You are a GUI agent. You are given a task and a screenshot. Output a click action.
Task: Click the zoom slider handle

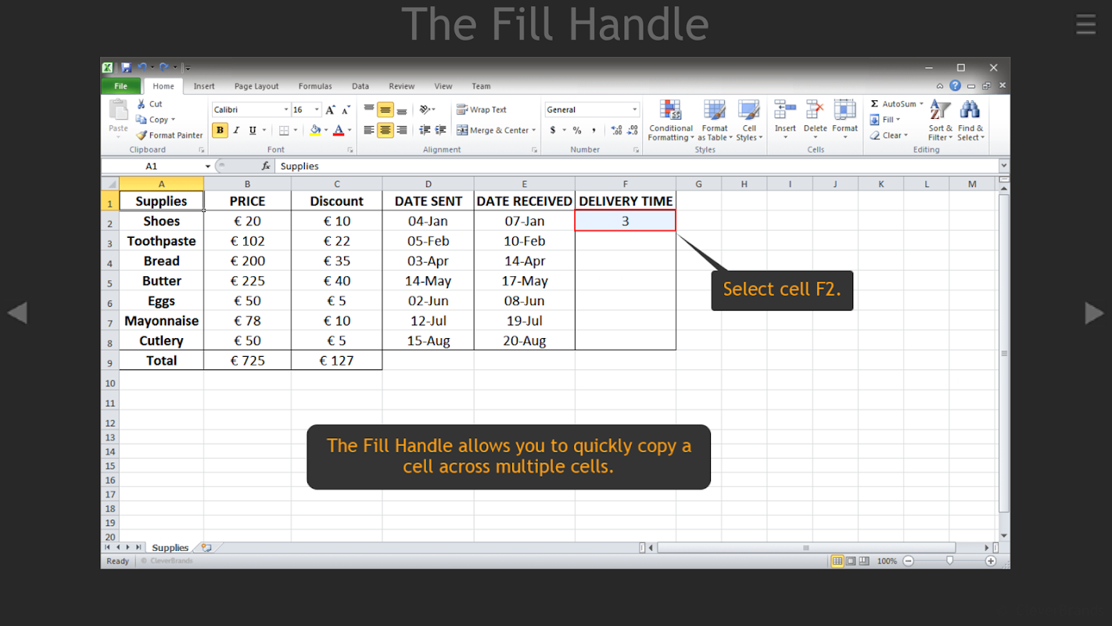pos(949,561)
